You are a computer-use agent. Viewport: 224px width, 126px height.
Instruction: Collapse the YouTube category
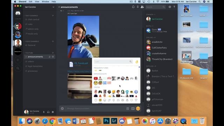(x=29, y=53)
